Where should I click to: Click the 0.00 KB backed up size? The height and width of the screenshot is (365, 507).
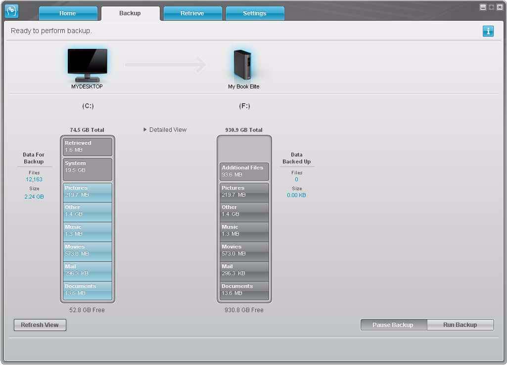pos(296,195)
